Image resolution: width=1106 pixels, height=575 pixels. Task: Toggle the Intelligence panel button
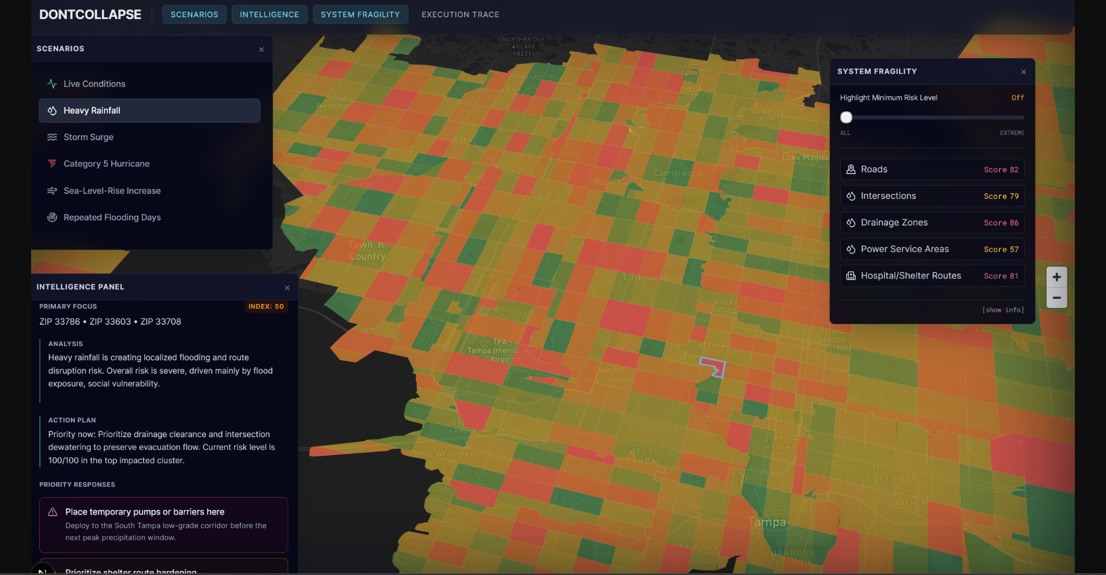[x=269, y=14]
